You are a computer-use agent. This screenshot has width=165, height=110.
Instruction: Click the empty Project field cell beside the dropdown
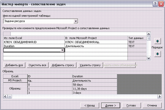click(x=96, y=50)
